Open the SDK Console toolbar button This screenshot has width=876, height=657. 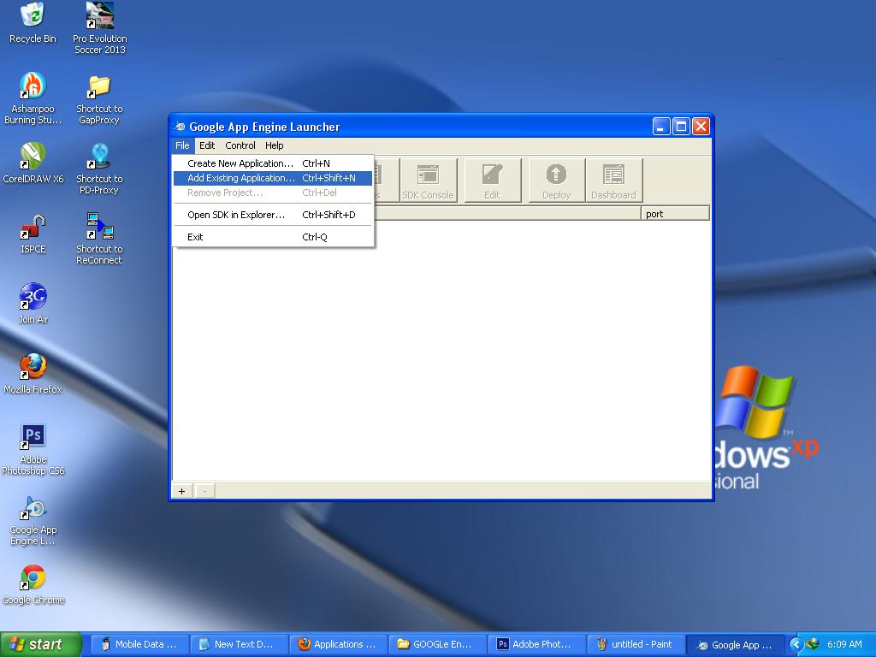pyautogui.click(x=429, y=180)
